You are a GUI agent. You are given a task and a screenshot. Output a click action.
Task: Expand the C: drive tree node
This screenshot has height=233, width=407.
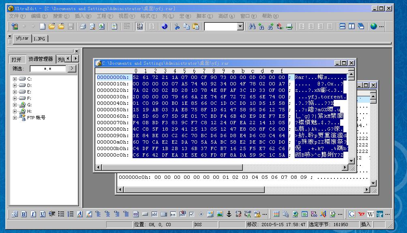[15, 79]
